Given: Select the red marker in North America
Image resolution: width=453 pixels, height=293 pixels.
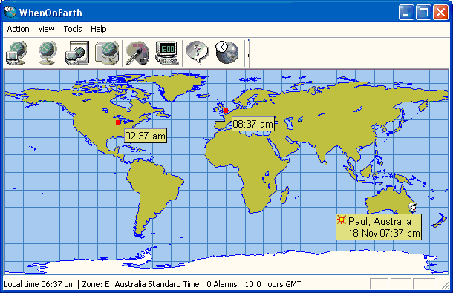Looking at the screenshot, I should 118,122.
